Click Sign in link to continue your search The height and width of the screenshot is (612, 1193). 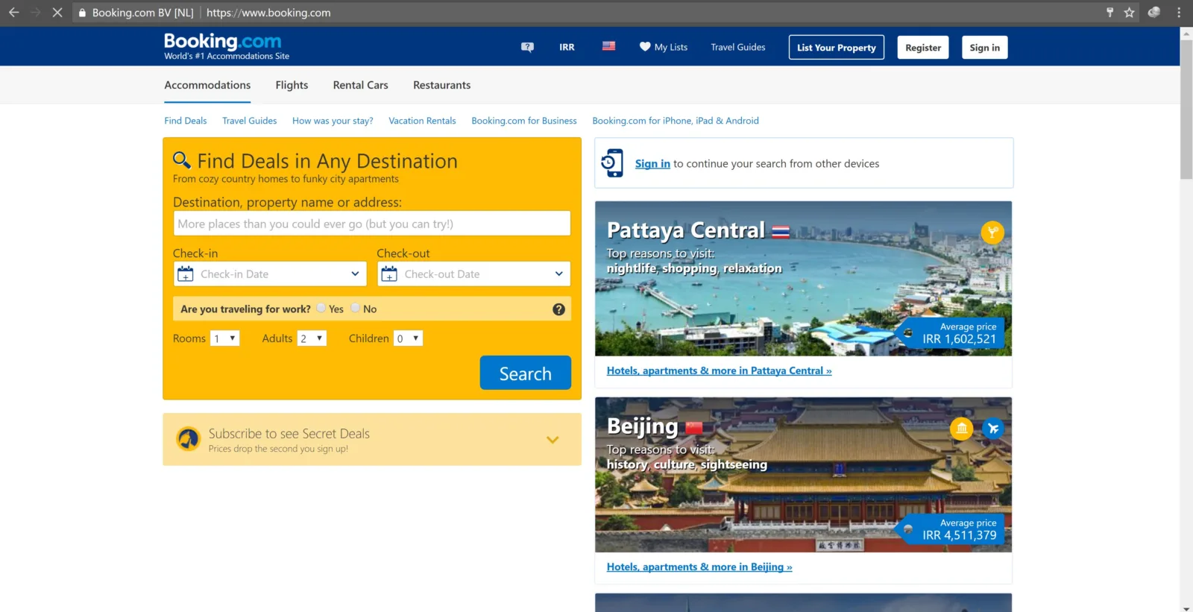point(652,164)
